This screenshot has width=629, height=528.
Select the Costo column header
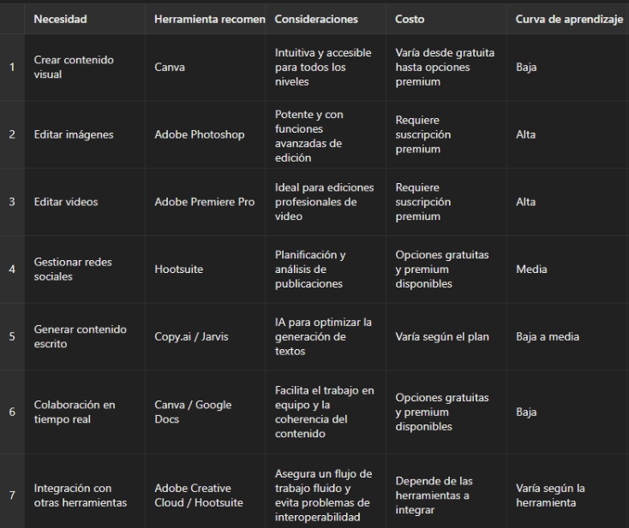[410, 19]
